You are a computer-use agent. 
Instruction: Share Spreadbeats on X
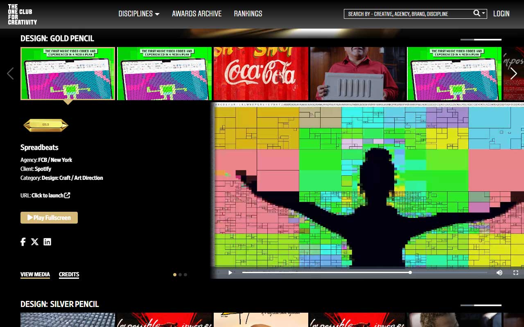coord(35,242)
